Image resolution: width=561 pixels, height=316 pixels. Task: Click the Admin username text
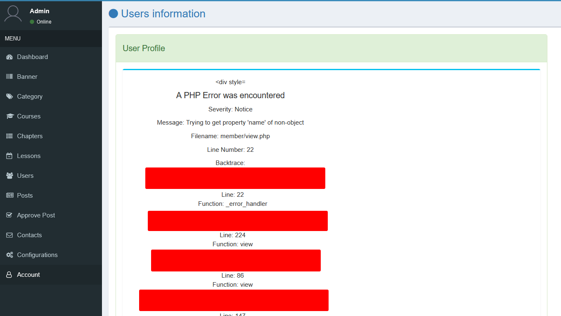[x=39, y=11]
